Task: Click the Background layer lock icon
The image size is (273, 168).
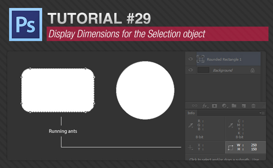Action: pyautogui.click(x=252, y=70)
